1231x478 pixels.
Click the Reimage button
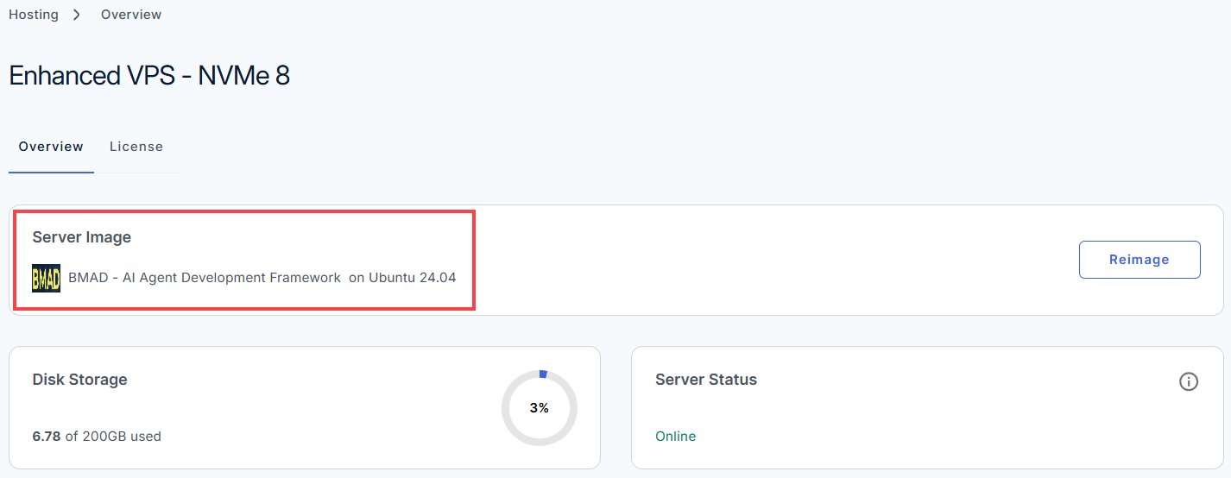click(x=1139, y=260)
